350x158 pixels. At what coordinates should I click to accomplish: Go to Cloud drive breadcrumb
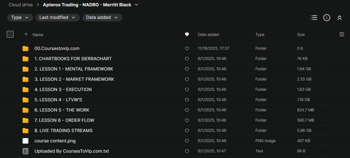coord(20,5)
